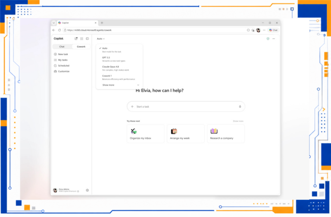Click Show more beside Try these next
This screenshot has height=217, width=331.
(x=238, y=121)
